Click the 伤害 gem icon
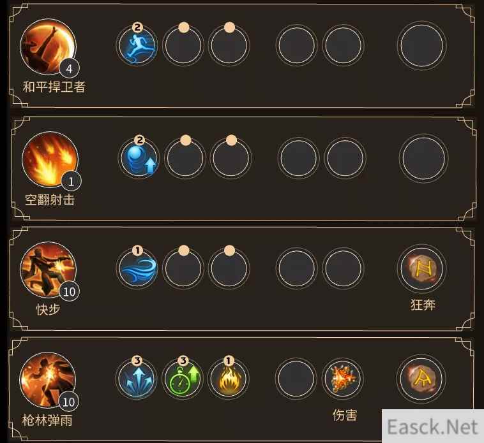Image resolution: width=484 pixels, height=443 pixels. point(343,379)
